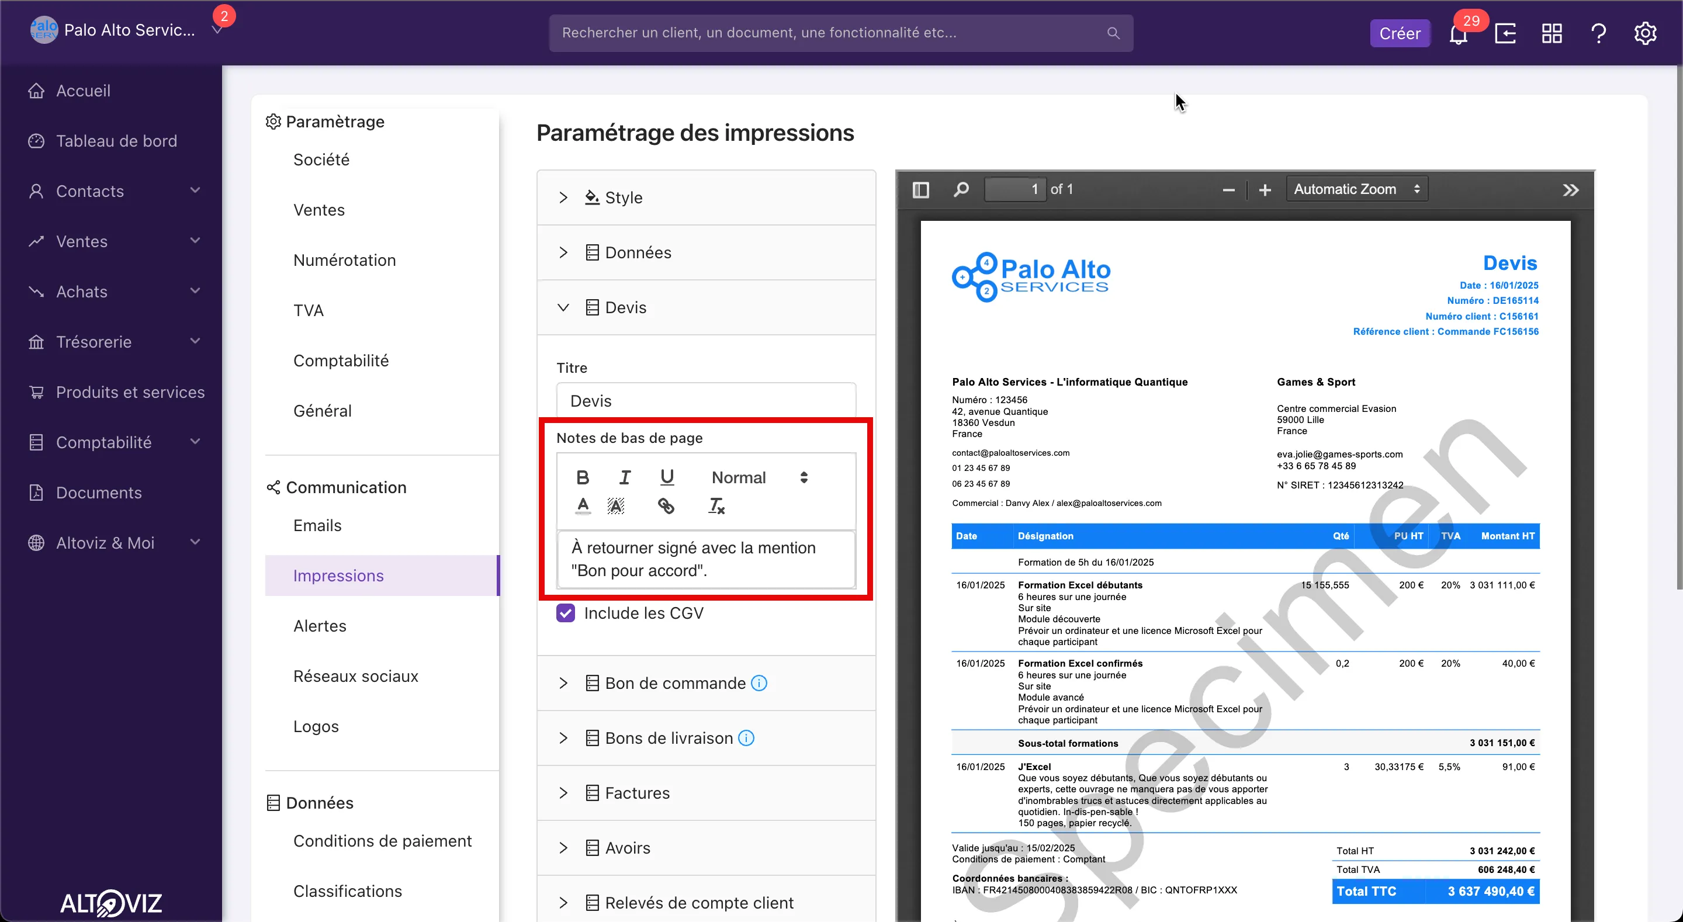Click the logout arrow icon in header
Viewport: 1683px width, 922px height.
[1505, 33]
